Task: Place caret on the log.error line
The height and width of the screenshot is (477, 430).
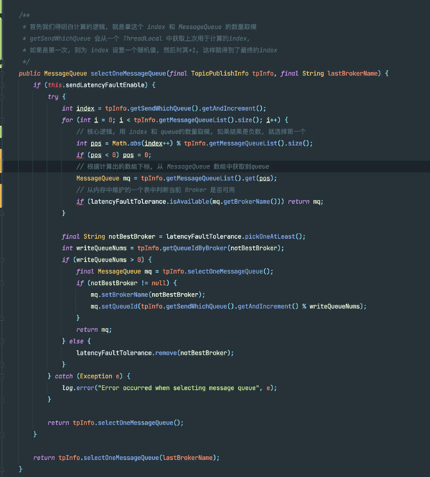Action: tap(169, 388)
